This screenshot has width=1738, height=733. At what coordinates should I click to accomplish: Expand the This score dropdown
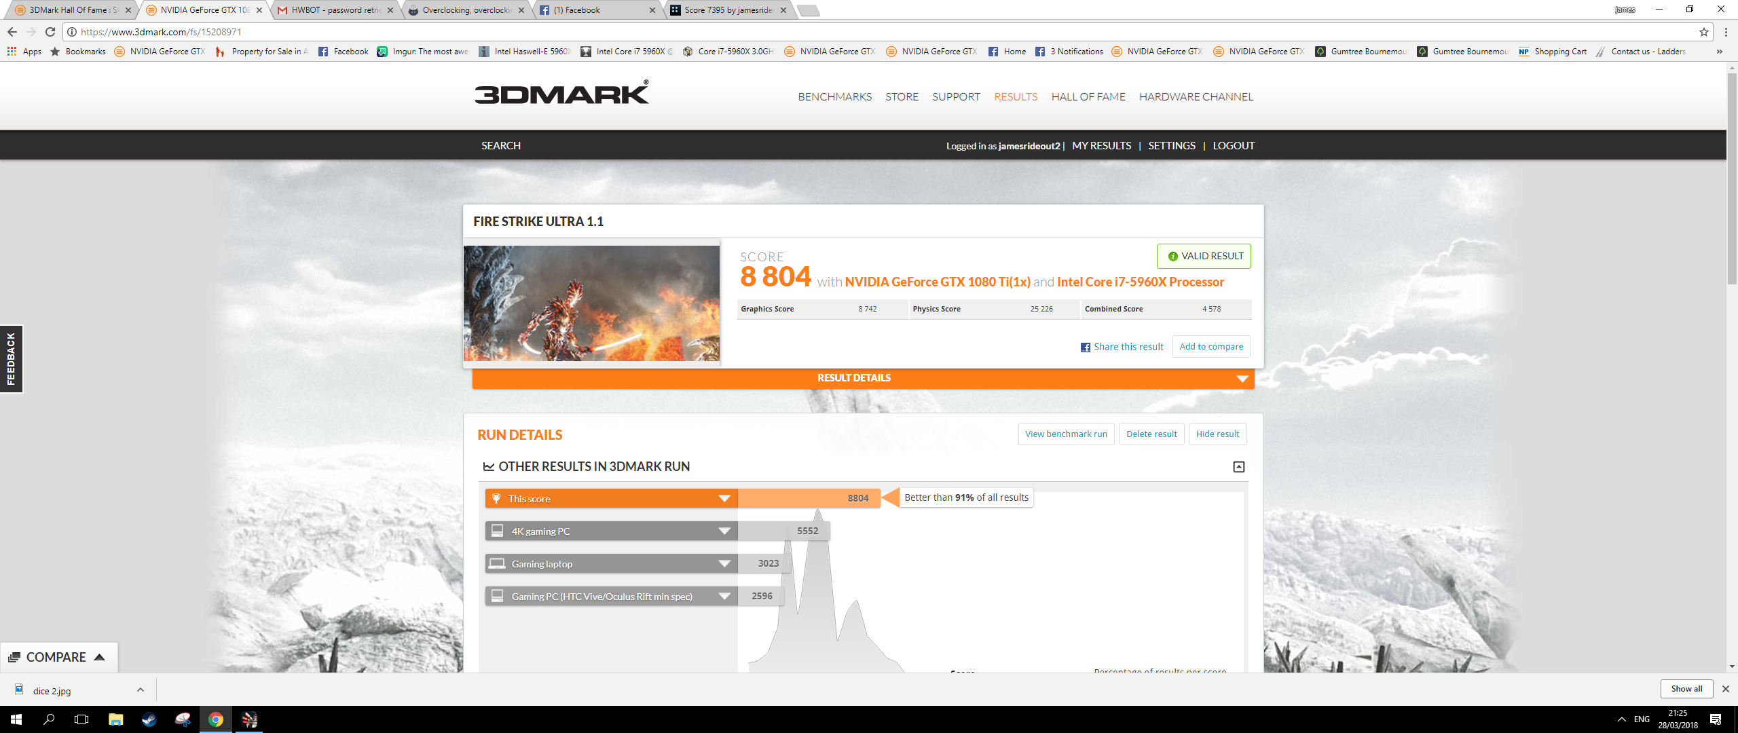pos(725,499)
